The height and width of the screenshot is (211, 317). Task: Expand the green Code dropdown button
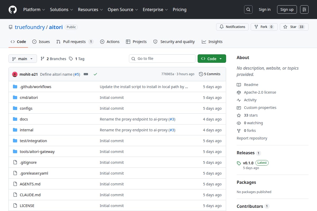point(212,59)
